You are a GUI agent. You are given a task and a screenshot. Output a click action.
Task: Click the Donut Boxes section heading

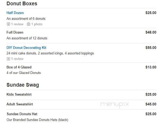pos(22,4)
